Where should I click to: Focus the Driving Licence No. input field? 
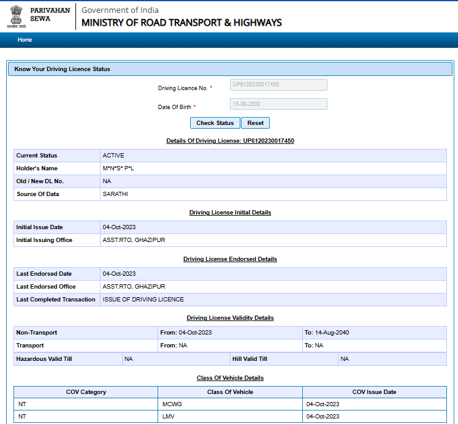click(x=278, y=85)
